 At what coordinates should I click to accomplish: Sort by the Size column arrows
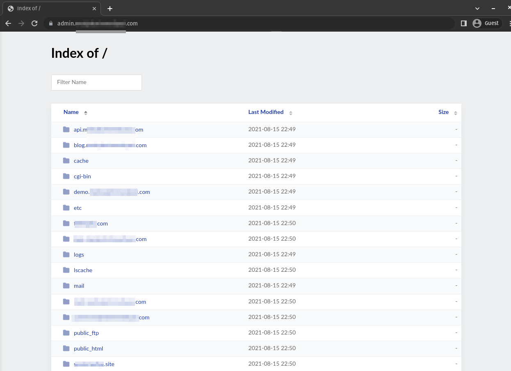455,113
